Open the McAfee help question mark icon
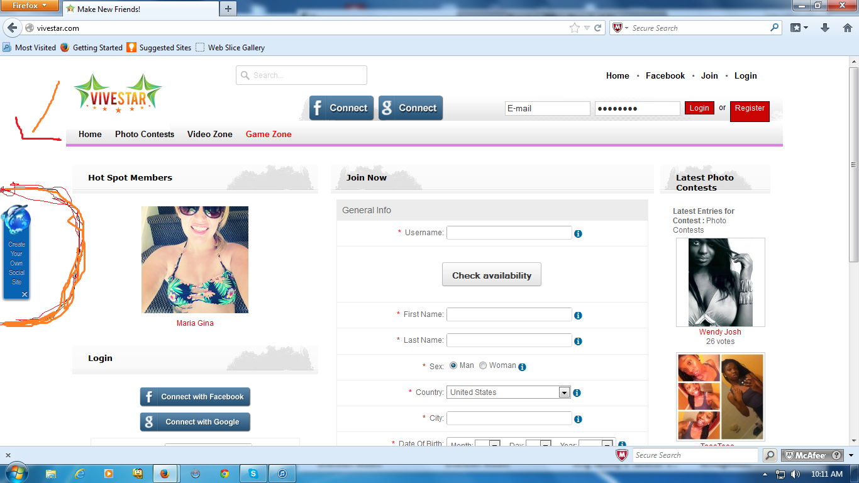 836,455
